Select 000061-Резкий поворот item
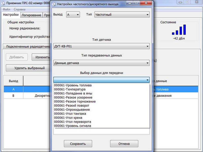 [101, 105]
